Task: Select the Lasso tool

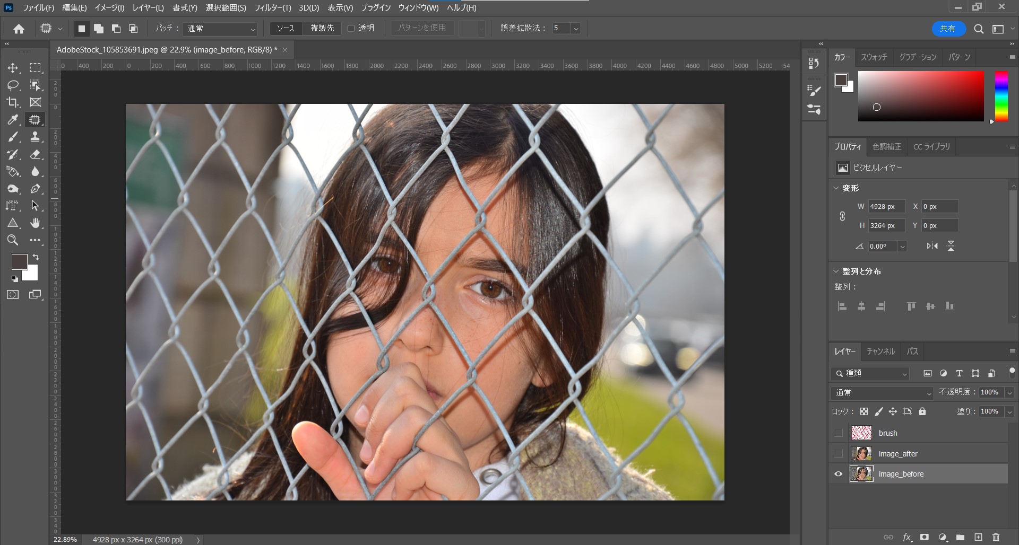Action: (13, 85)
